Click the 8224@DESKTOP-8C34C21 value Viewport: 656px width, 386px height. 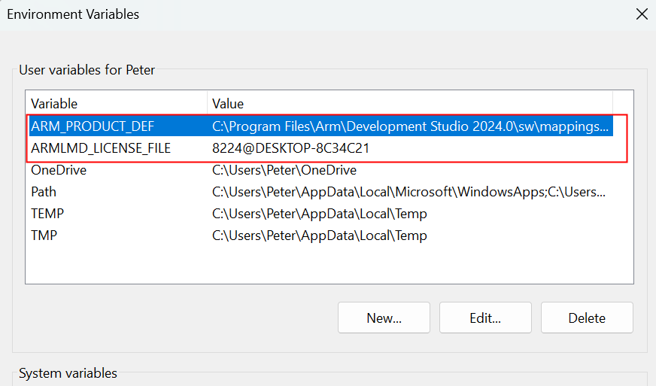[x=290, y=148]
